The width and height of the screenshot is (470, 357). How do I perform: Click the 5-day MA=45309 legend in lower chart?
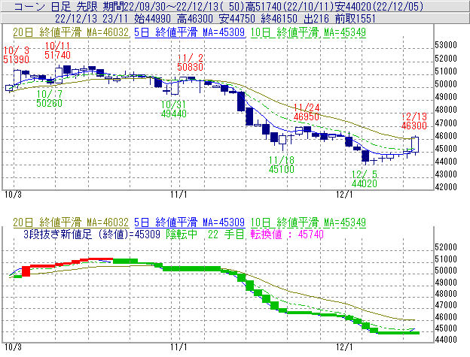click(190, 222)
